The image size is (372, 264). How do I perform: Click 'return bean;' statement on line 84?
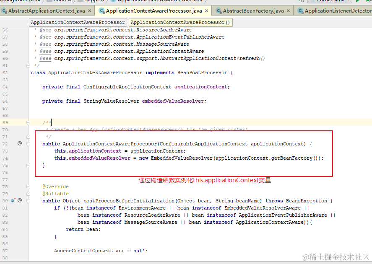[x=83, y=229]
